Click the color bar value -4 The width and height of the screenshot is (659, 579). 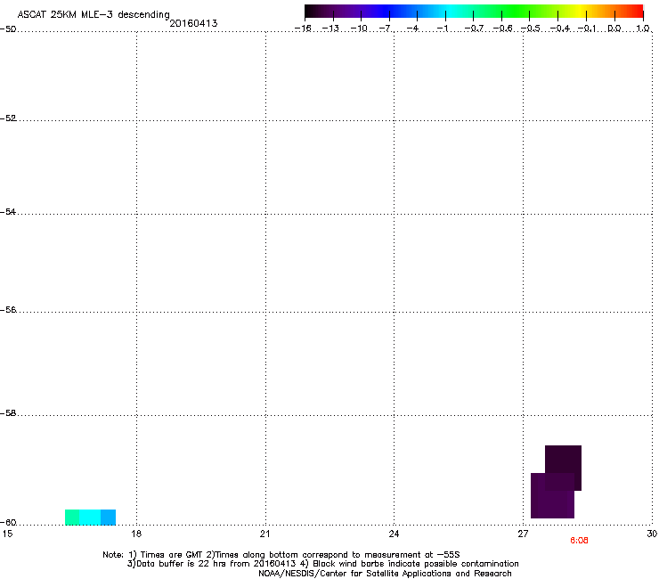click(x=413, y=29)
